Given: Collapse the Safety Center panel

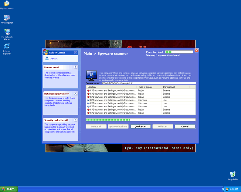Looking at the screenshot, I should tap(76, 53).
